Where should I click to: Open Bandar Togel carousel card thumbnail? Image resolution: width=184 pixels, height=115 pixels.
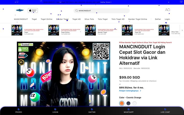[x=90, y=30]
